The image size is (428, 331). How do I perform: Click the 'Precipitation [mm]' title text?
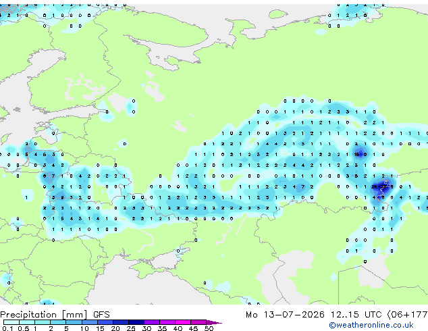[x=44, y=315]
